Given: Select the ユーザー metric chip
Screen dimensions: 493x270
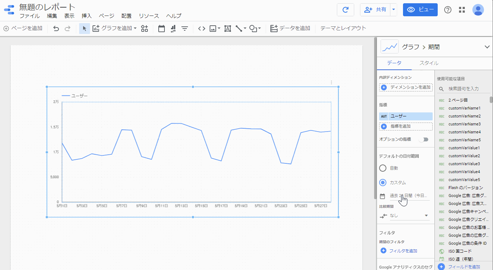Looking at the screenshot, I should (x=406, y=116).
